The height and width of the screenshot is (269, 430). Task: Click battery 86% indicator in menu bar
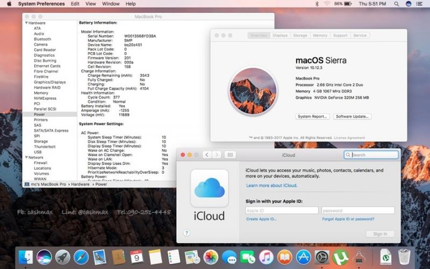[x=343, y=4]
